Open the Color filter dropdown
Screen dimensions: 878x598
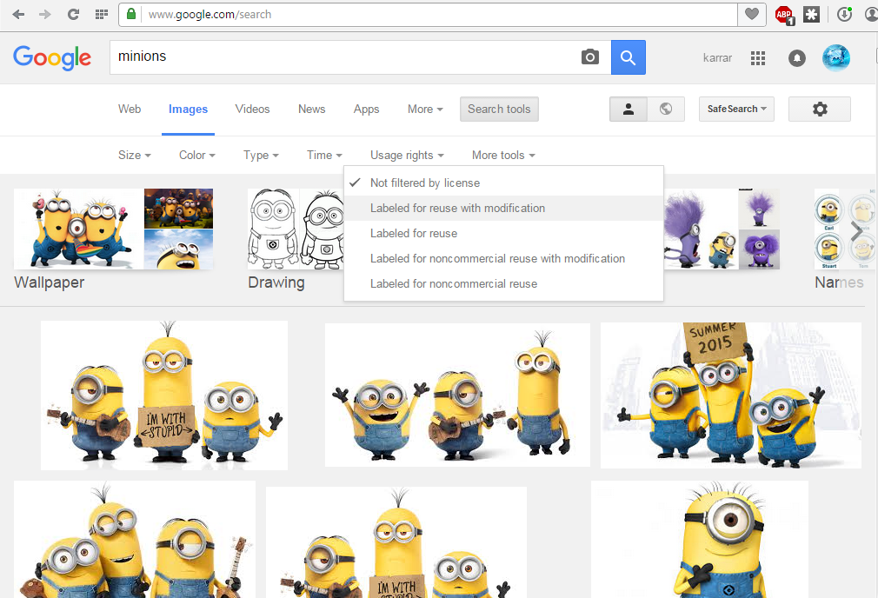click(x=197, y=155)
